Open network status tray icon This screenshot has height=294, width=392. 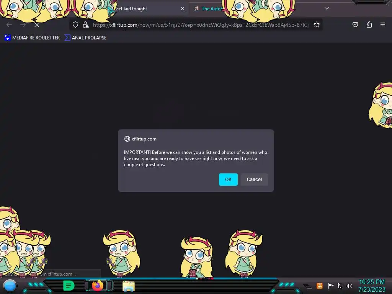click(x=340, y=286)
